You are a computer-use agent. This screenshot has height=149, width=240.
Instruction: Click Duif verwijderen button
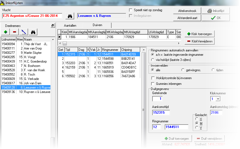209,139
